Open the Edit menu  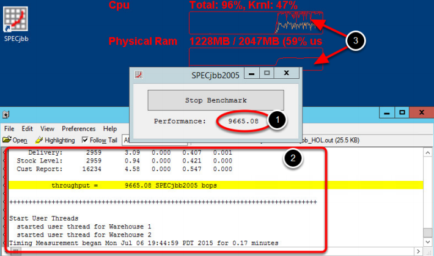point(27,129)
